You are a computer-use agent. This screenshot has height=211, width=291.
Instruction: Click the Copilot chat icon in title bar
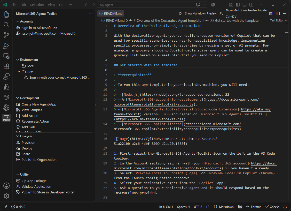[198, 5]
